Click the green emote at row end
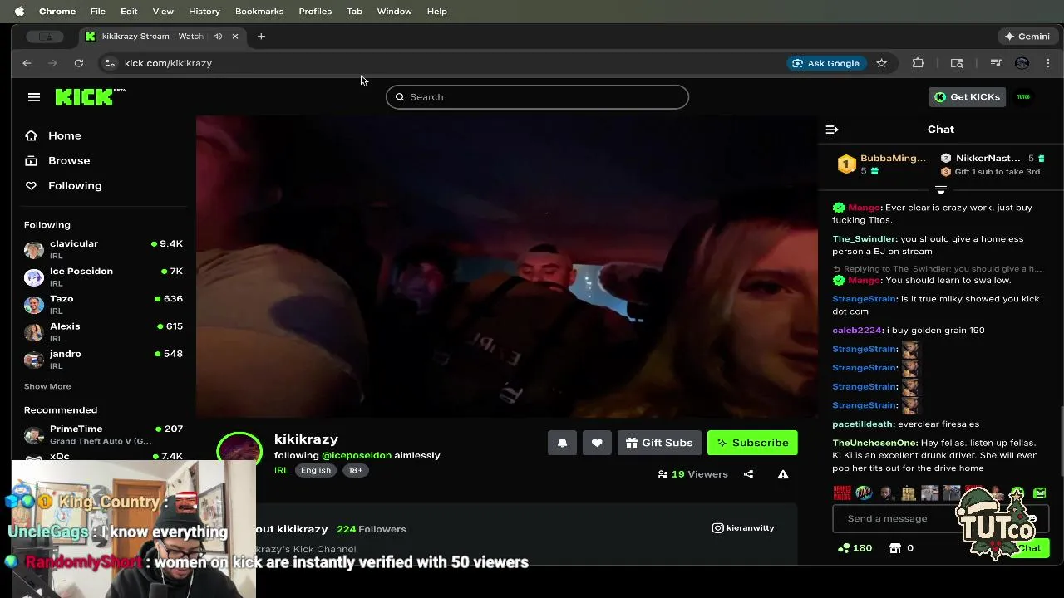The image size is (1064, 598). (x=1040, y=493)
